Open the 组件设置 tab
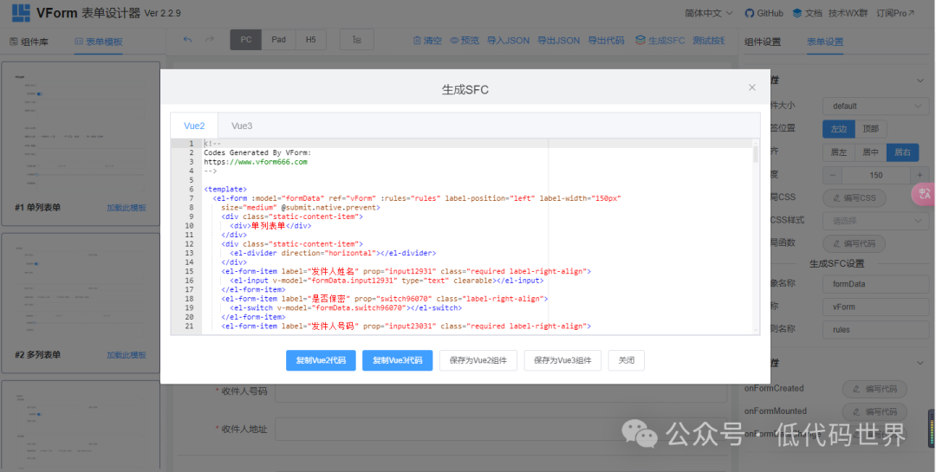This screenshot has height=472, width=936. click(763, 42)
